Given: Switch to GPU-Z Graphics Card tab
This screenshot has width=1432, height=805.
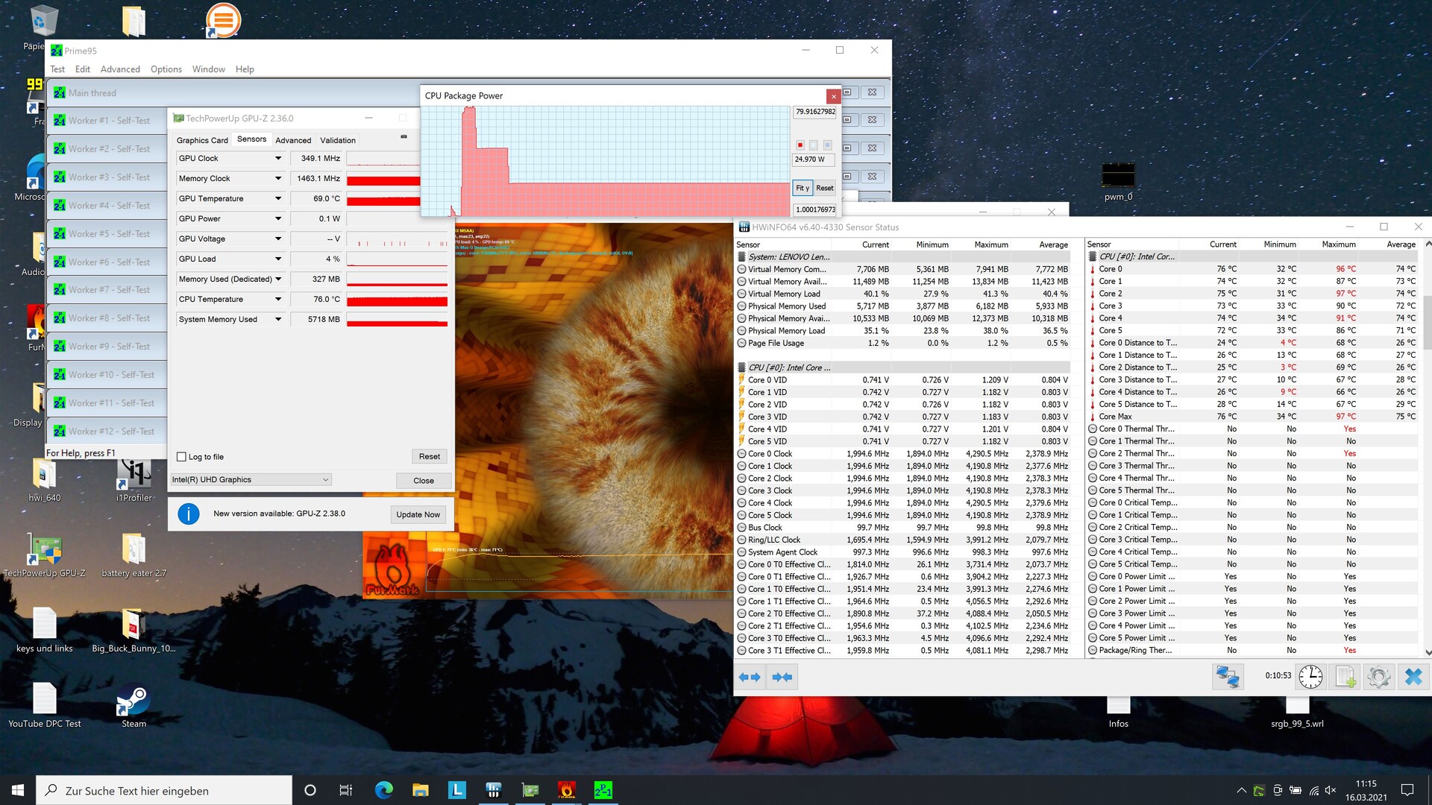Looking at the screenshot, I should click(x=202, y=140).
